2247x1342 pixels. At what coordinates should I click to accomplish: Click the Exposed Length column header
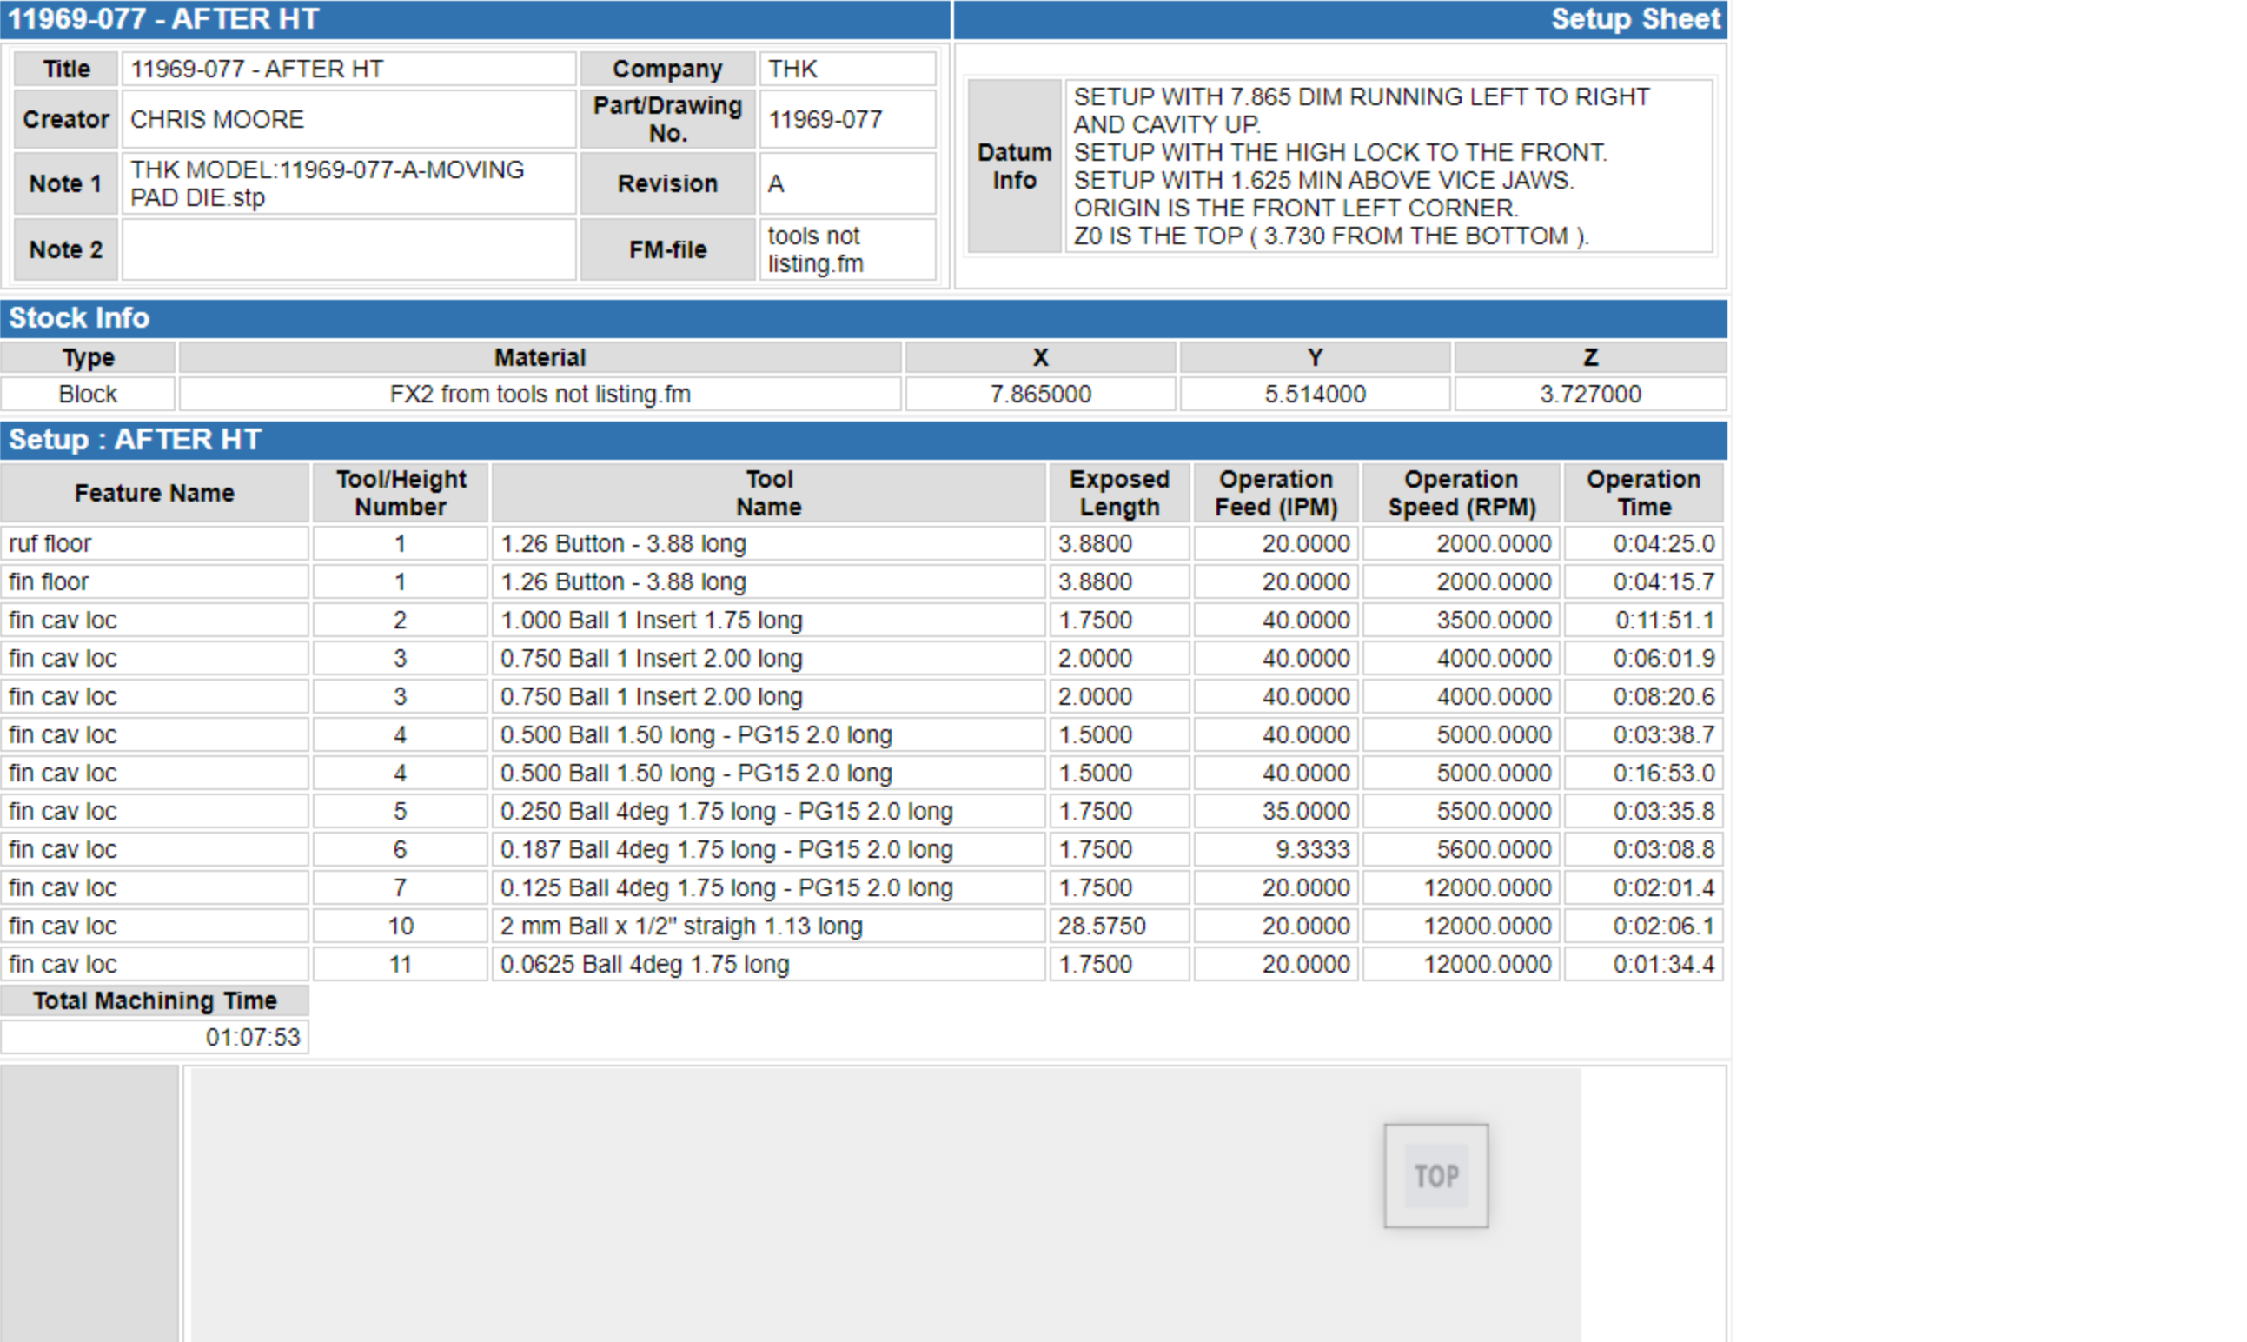click(x=1119, y=493)
